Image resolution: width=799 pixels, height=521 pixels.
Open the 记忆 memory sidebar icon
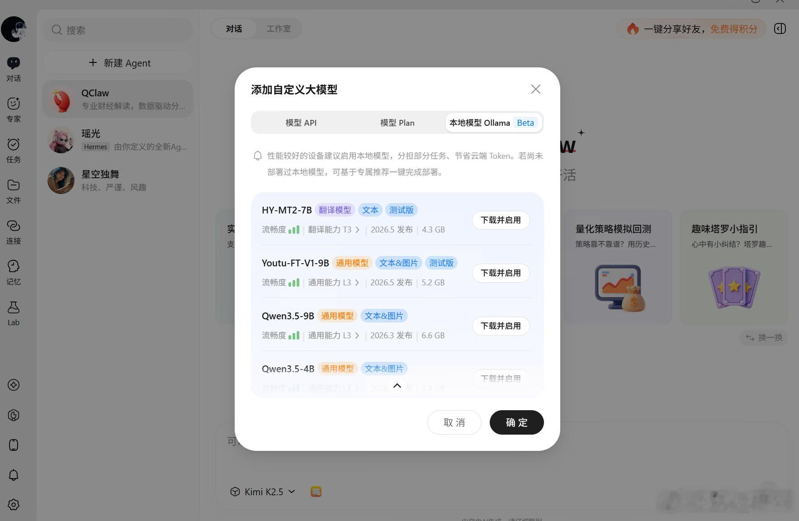click(x=14, y=273)
